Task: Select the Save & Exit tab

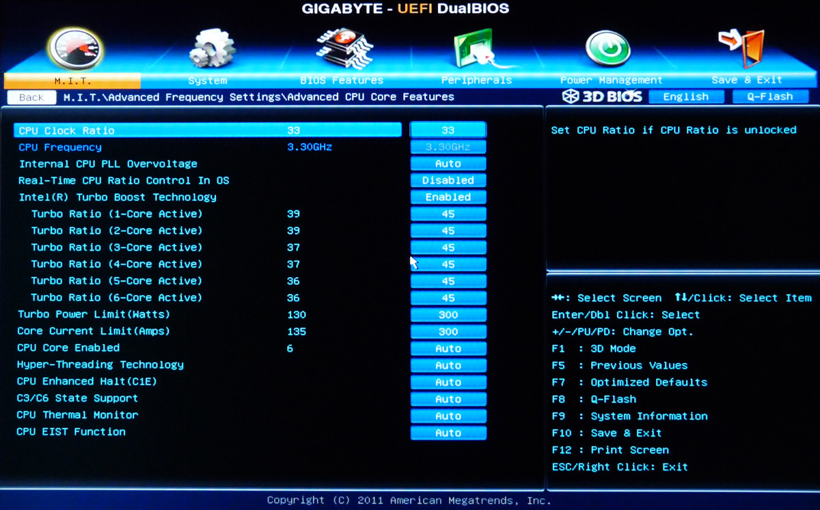Action: (x=746, y=81)
